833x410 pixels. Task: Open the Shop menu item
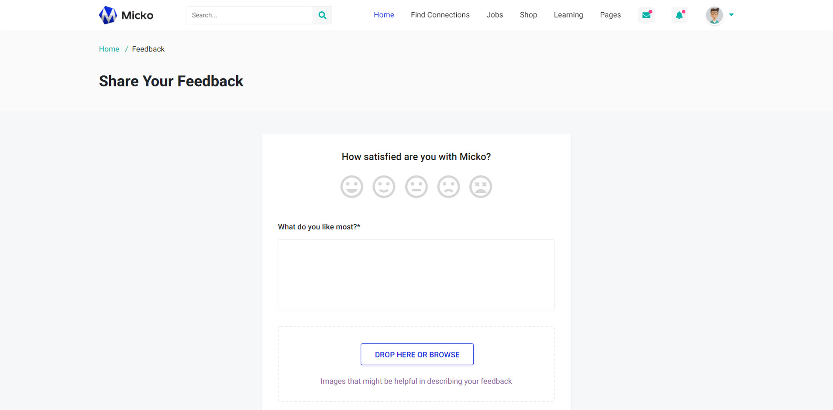528,15
